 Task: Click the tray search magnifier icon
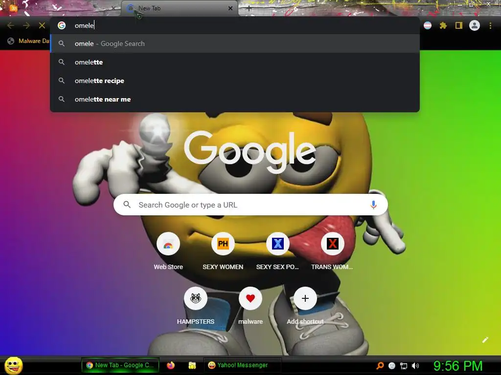(x=380, y=365)
